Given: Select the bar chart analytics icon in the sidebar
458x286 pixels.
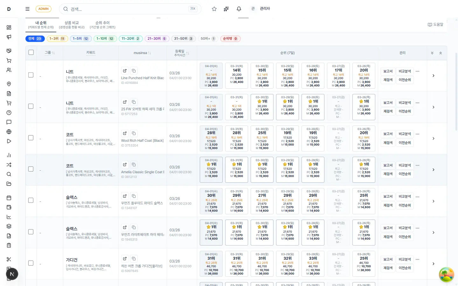Looking at the screenshot, I should (9, 155).
